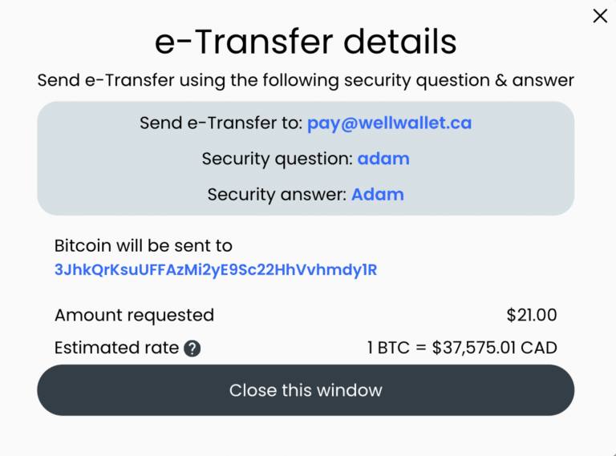
Task: Click the word "Send" in the e-Transfer recipient line
Action: (158, 123)
